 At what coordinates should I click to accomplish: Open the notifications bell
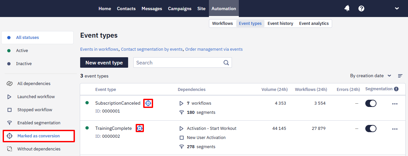[347, 9]
